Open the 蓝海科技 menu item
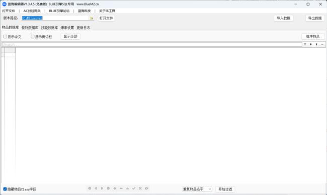 (x=84, y=11)
